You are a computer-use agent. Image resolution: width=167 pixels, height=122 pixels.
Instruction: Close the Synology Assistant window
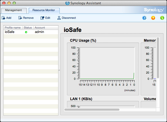(x=4, y=3)
